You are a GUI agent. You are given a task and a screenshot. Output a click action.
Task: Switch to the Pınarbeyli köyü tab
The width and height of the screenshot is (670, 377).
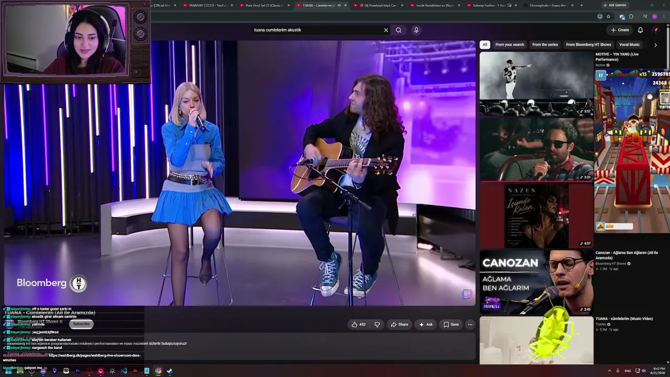(x=377, y=5)
